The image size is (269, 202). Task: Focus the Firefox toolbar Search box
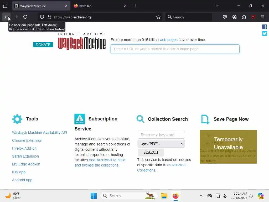pyautogui.click(x=189, y=17)
